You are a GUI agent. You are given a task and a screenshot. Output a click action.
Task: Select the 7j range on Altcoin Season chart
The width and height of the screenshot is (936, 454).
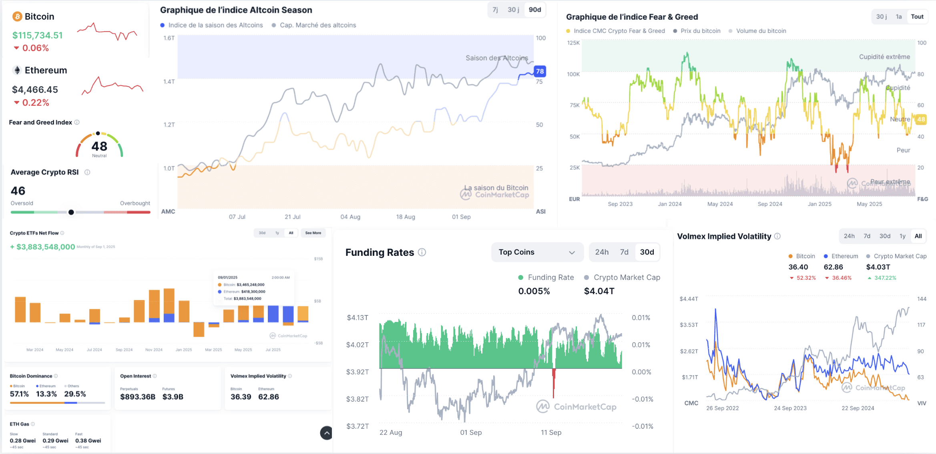tap(495, 10)
